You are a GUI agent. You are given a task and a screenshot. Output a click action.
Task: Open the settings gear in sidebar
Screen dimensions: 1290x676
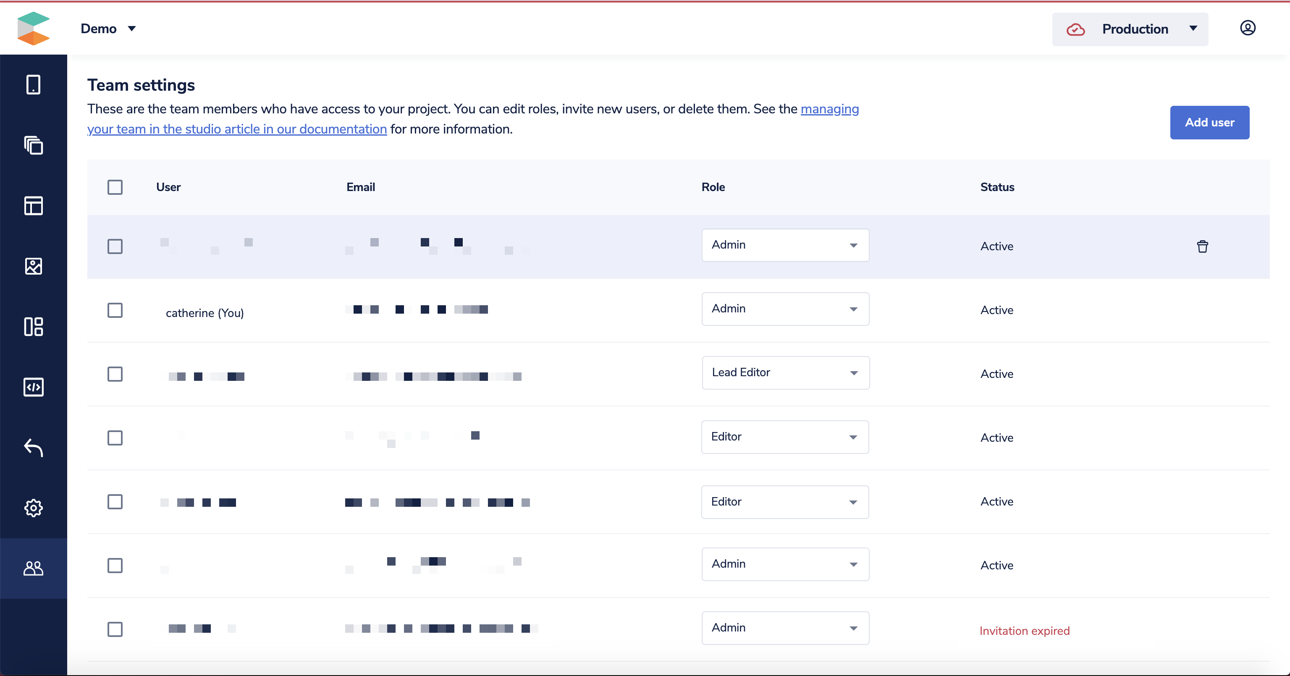coord(33,508)
